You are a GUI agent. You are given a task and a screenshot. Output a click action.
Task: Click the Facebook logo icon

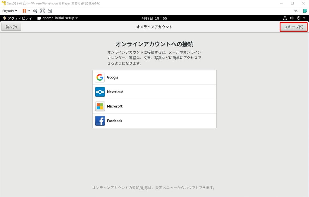click(100, 121)
